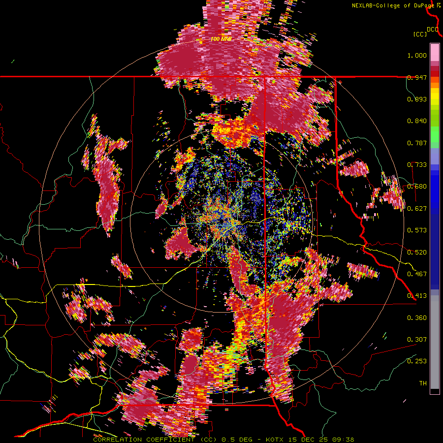Click the 0.680 scale value
Image resolution: width=443 pixels, height=443 pixels.
pos(417,187)
